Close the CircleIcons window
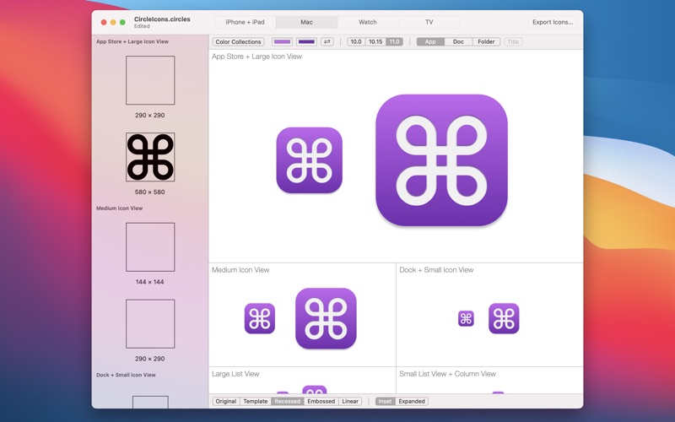This screenshot has width=675, height=422. (104, 22)
